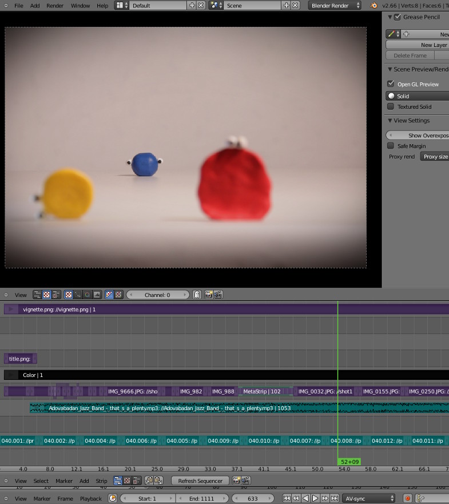Toggle the Show Overexposed setting

point(417,136)
